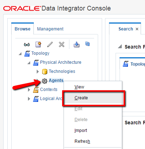The height and width of the screenshot is (149, 145).
Task: Click the Refresh toolbar icon
Action: pyautogui.click(x=88, y=44)
